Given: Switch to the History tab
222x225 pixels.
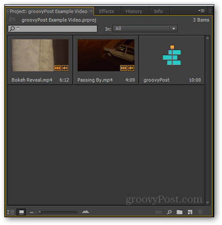Looking at the screenshot, I should click(134, 11).
